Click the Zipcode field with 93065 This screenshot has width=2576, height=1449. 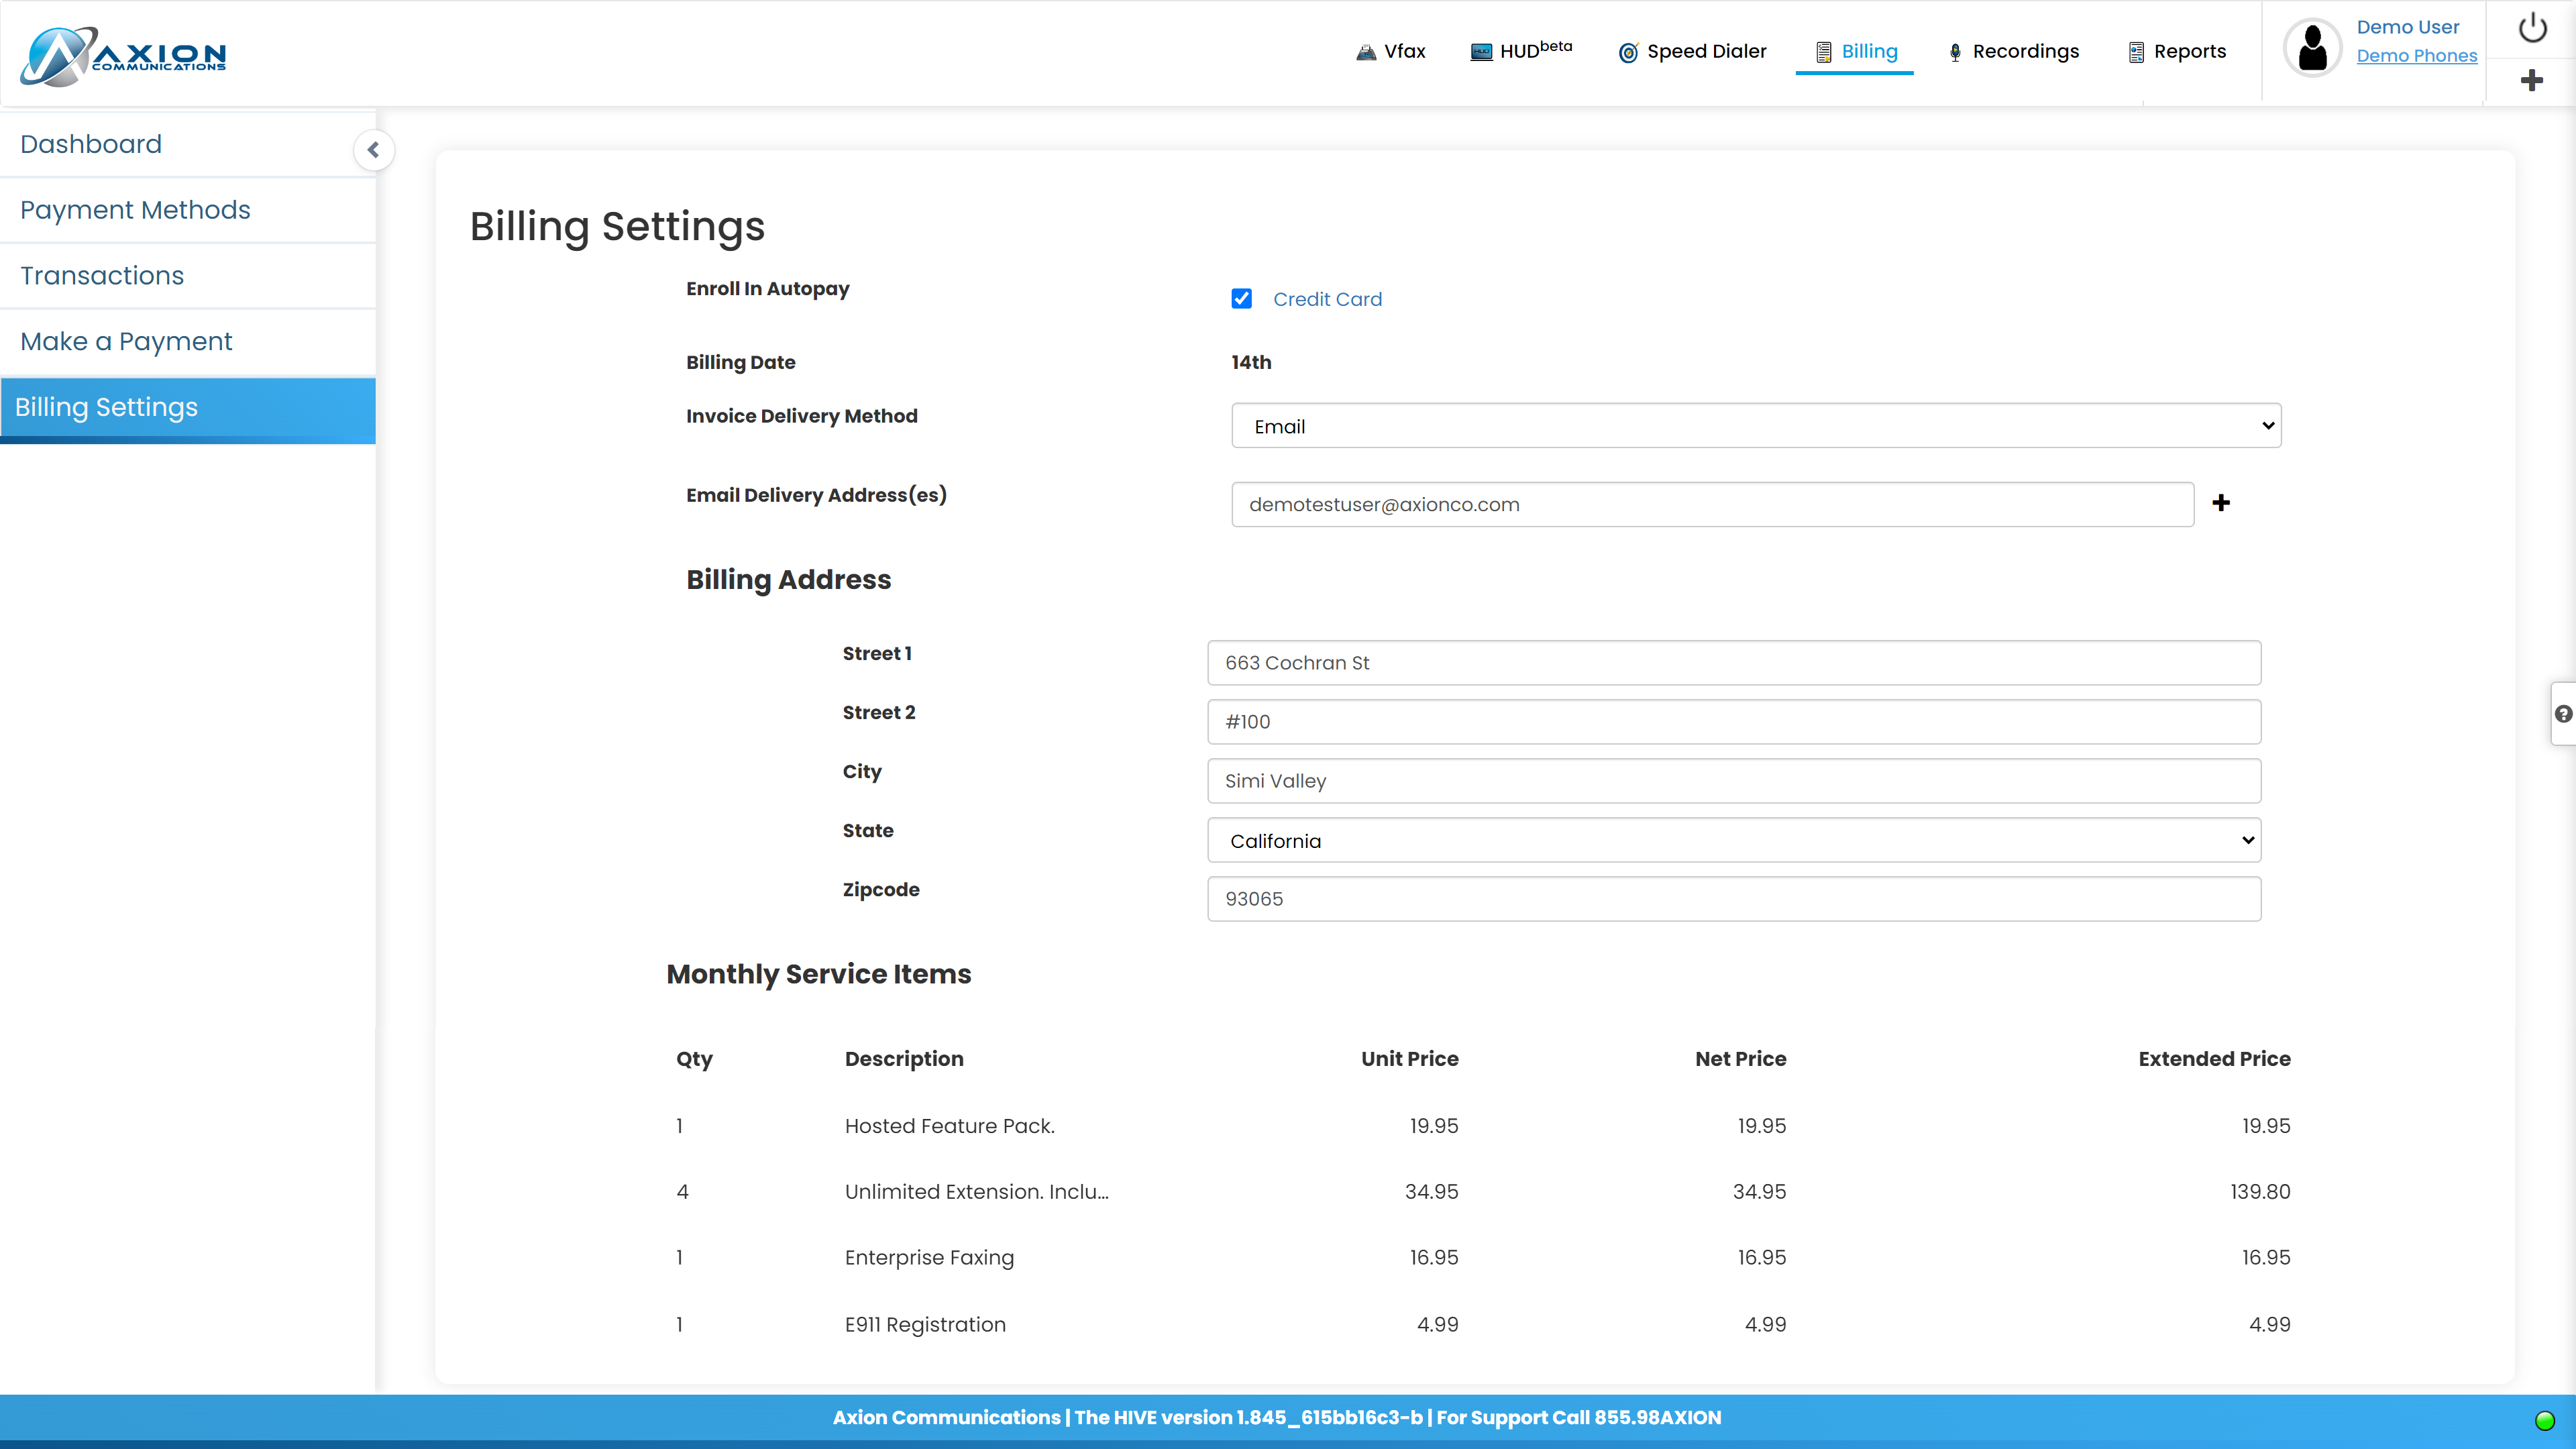coord(1734,899)
